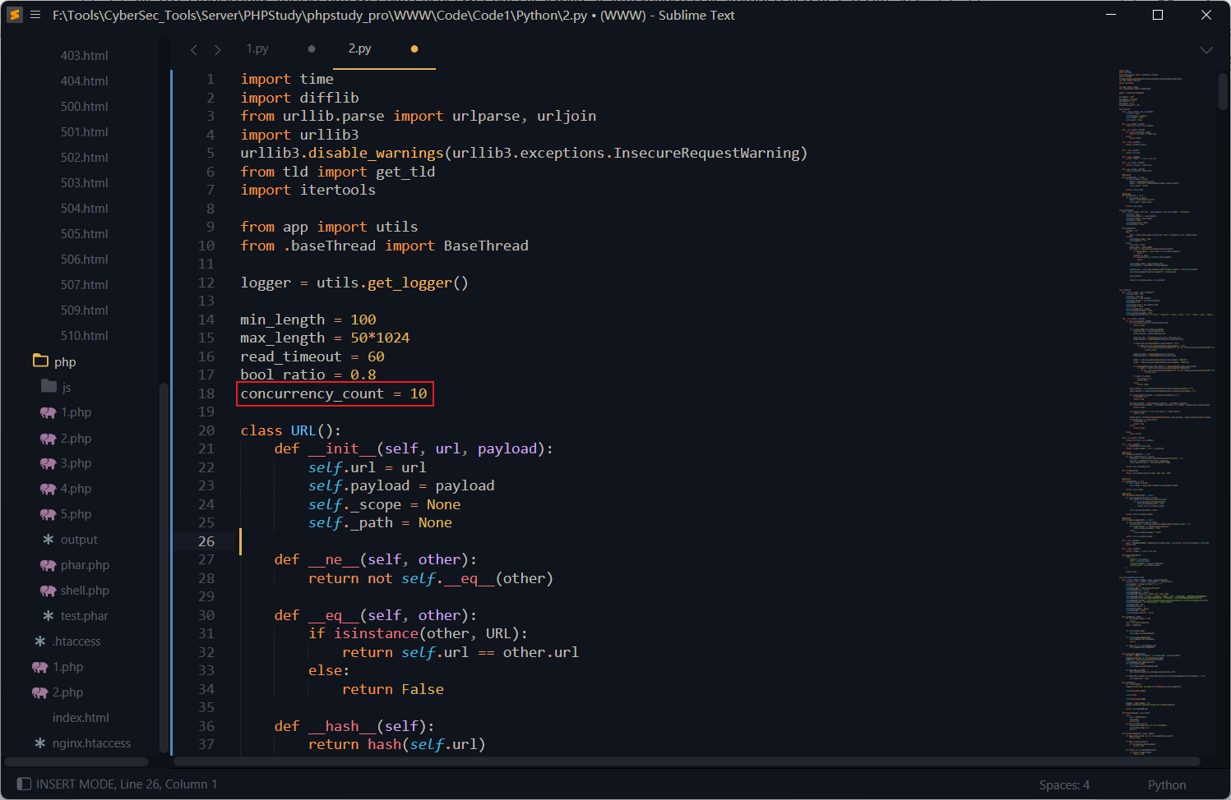Select the .htaccess file in sidebar
This screenshot has width=1231, height=800.
click(76, 641)
